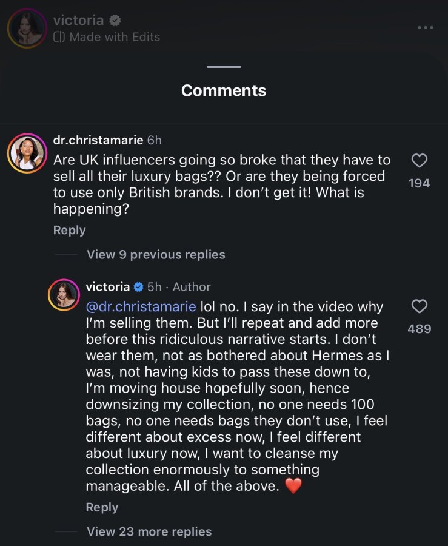Reply to dr.christamarie's comment
The image size is (448, 546).
coord(69,230)
